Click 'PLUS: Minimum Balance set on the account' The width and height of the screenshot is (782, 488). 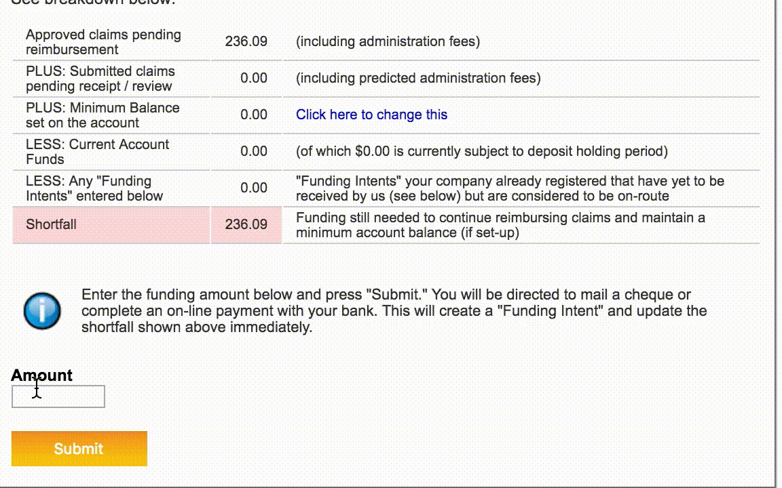(103, 115)
